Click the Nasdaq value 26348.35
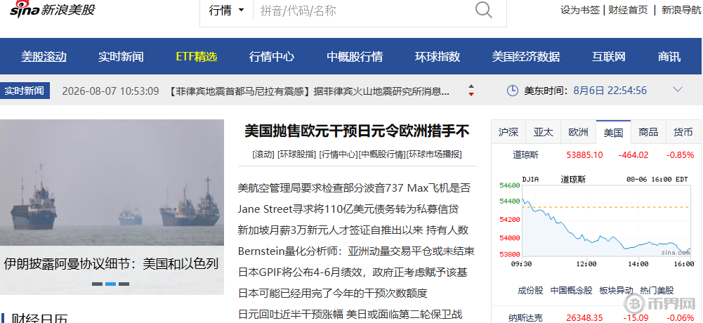The image size is (703, 323). pos(584,317)
